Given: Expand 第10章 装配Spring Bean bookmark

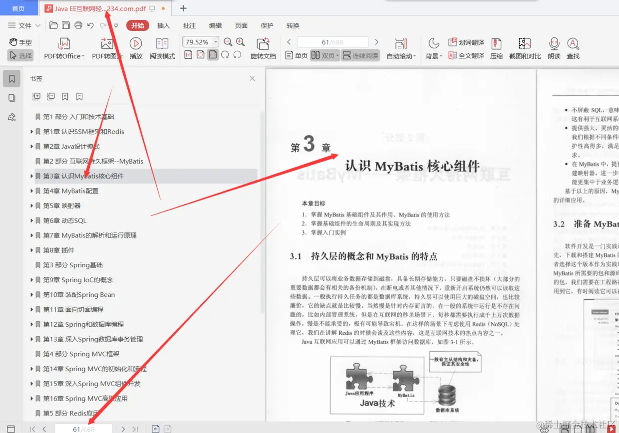Looking at the screenshot, I should point(32,295).
